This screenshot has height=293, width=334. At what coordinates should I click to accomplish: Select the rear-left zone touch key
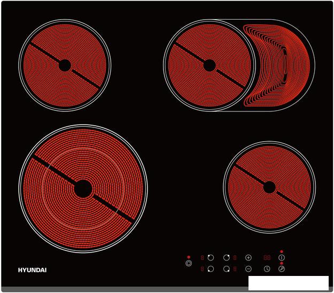coord(211,257)
